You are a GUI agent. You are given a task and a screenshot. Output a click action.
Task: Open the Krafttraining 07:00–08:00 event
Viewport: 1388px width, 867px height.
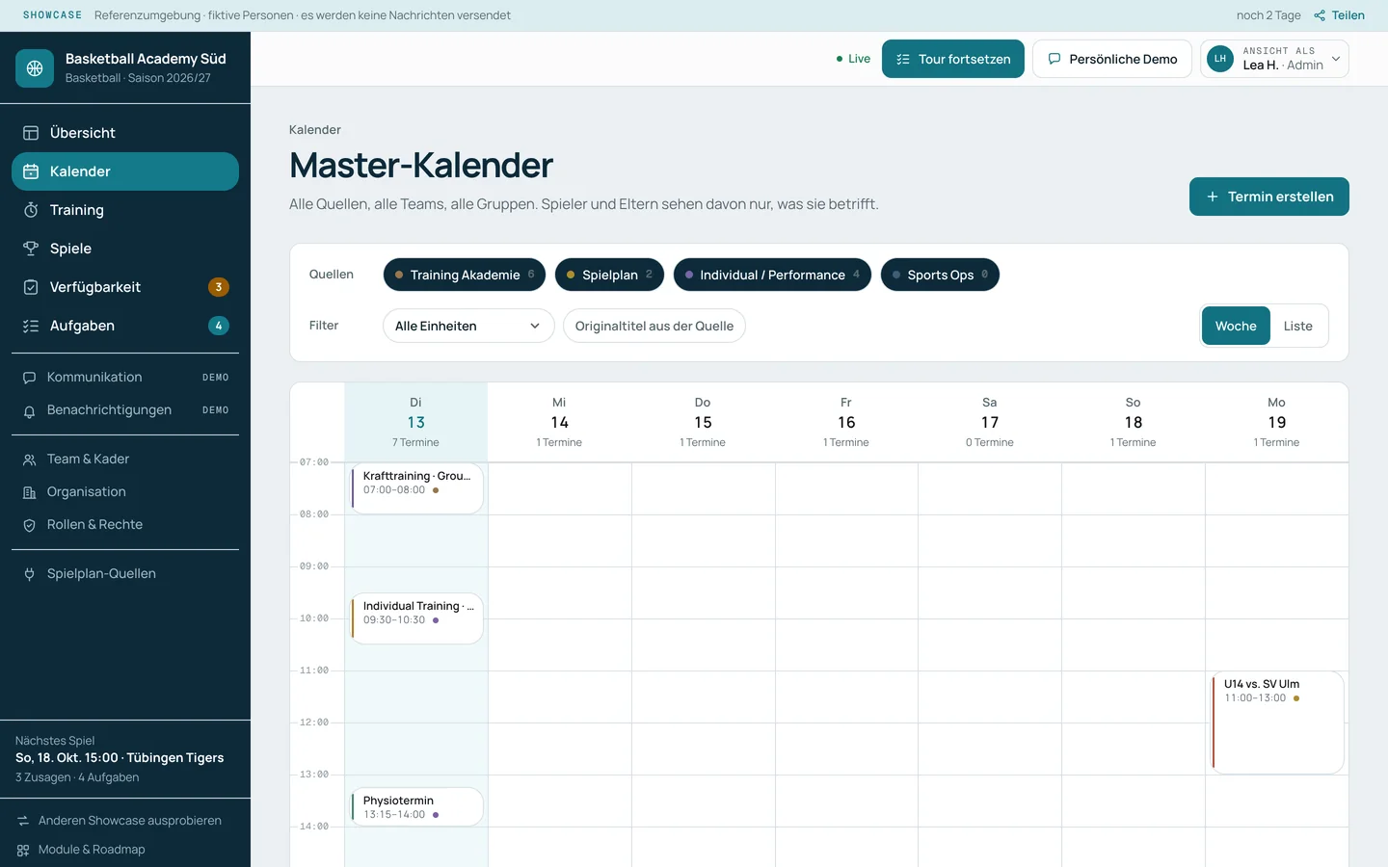pyautogui.click(x=416, y=488)
